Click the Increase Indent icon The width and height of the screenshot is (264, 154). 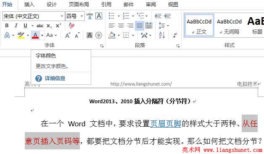[167, 16]
